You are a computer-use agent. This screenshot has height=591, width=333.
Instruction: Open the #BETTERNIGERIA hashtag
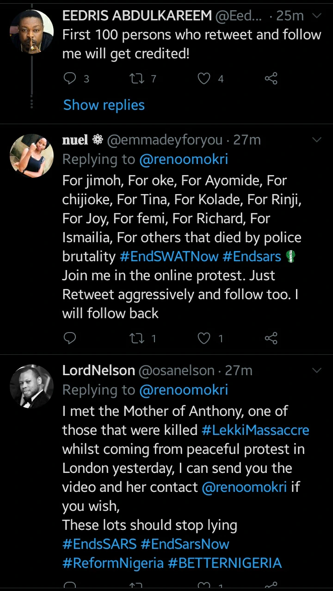(224, 563)
